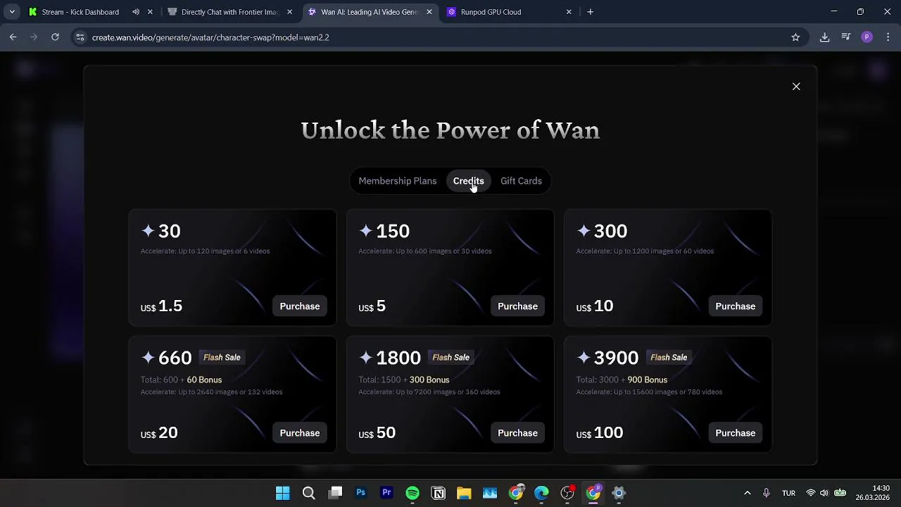Viewport: 901px width, 507px height.
Task: Close the Unlock the Power of Wan dialog
Action: 796,86
